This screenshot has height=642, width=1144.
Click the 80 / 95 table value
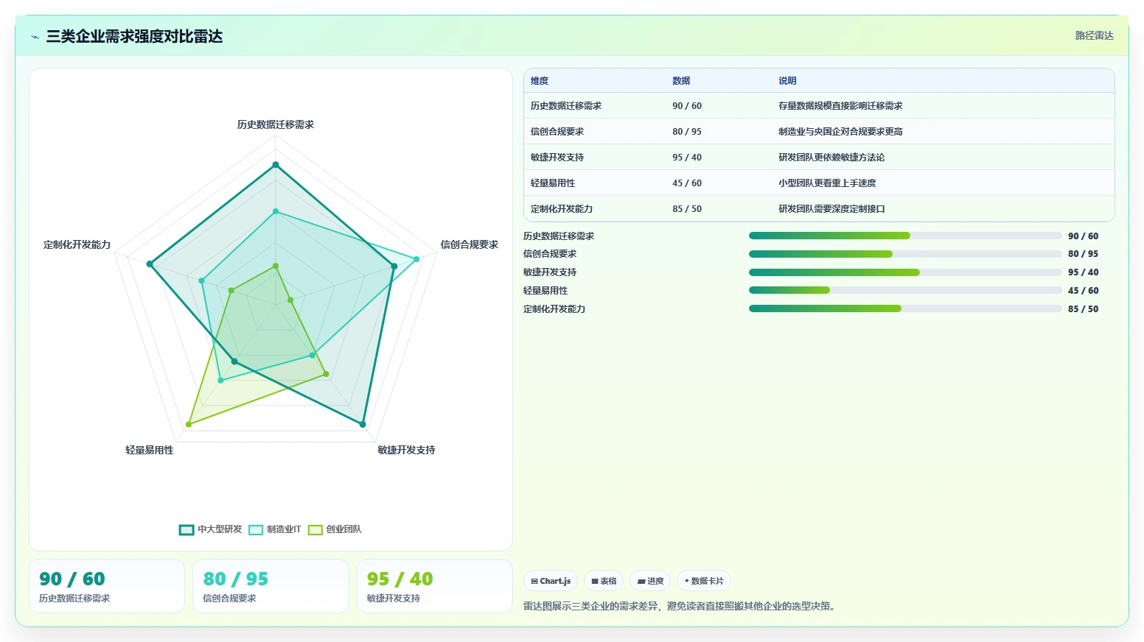point(687,132)
